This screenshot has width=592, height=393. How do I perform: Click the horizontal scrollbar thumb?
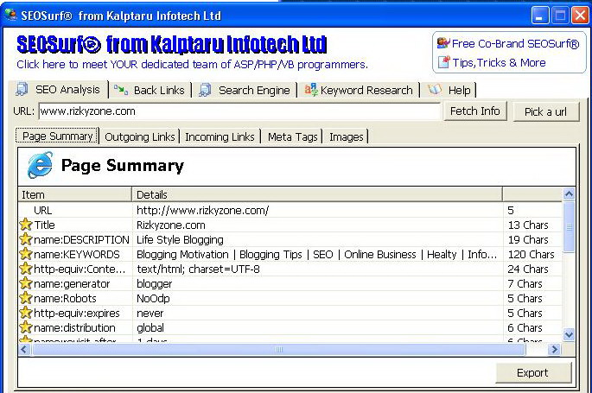point(279,350)
